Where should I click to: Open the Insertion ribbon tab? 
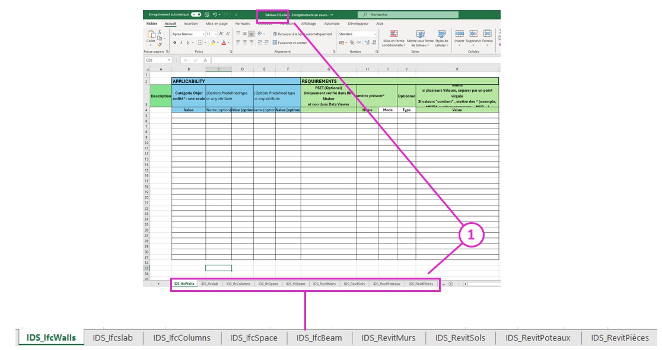click(x=190, y=24)
